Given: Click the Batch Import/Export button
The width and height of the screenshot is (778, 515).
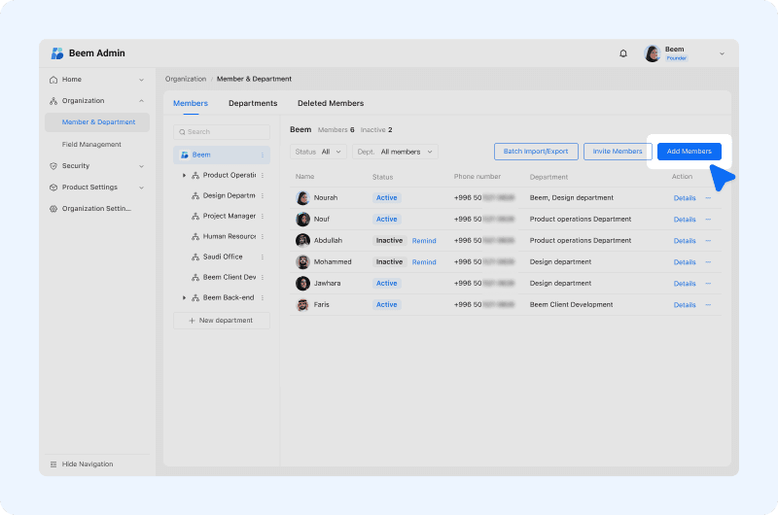Looking at the screenshot, I should pos(536,152).
